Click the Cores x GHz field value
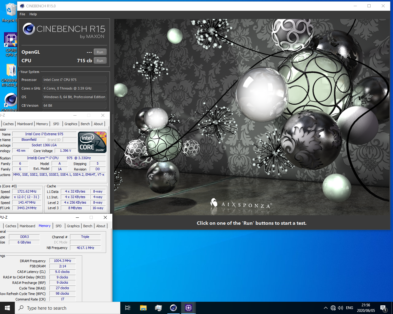393x314 pixels. [x=74, y=88]
